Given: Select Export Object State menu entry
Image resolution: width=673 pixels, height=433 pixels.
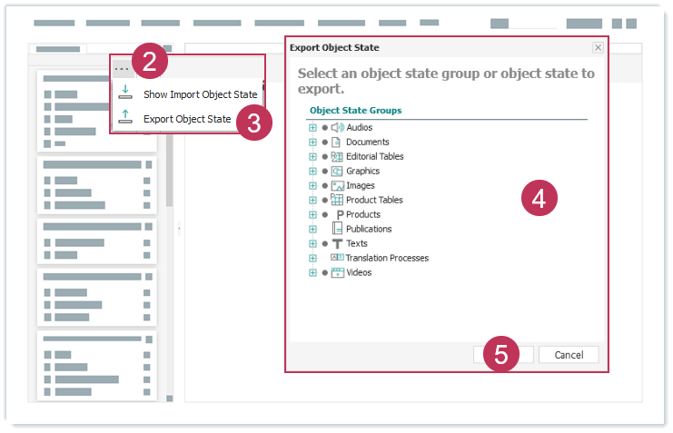Looking at the screenshot, I should [x=187, y=119].
